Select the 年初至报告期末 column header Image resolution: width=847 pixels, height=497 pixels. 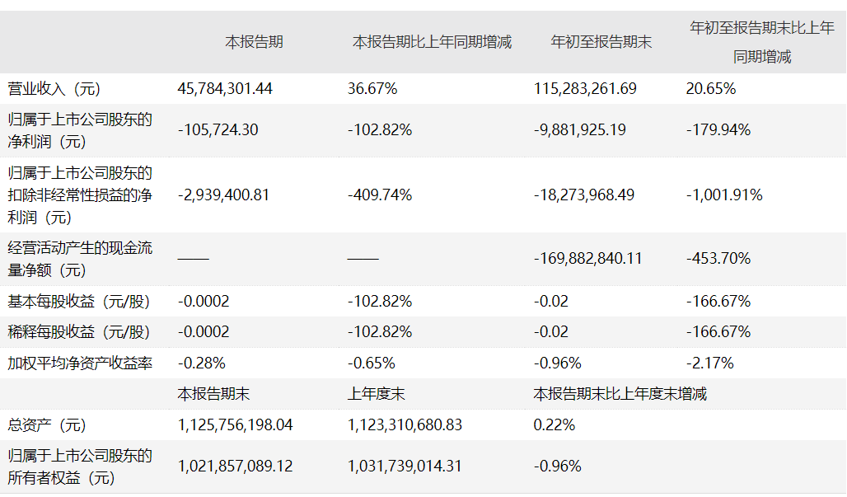[x=601, y=42]
